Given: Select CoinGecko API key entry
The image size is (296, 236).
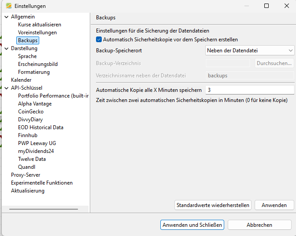Looking at the screenshot, I should pyautogui.click(x=31, y=112).
